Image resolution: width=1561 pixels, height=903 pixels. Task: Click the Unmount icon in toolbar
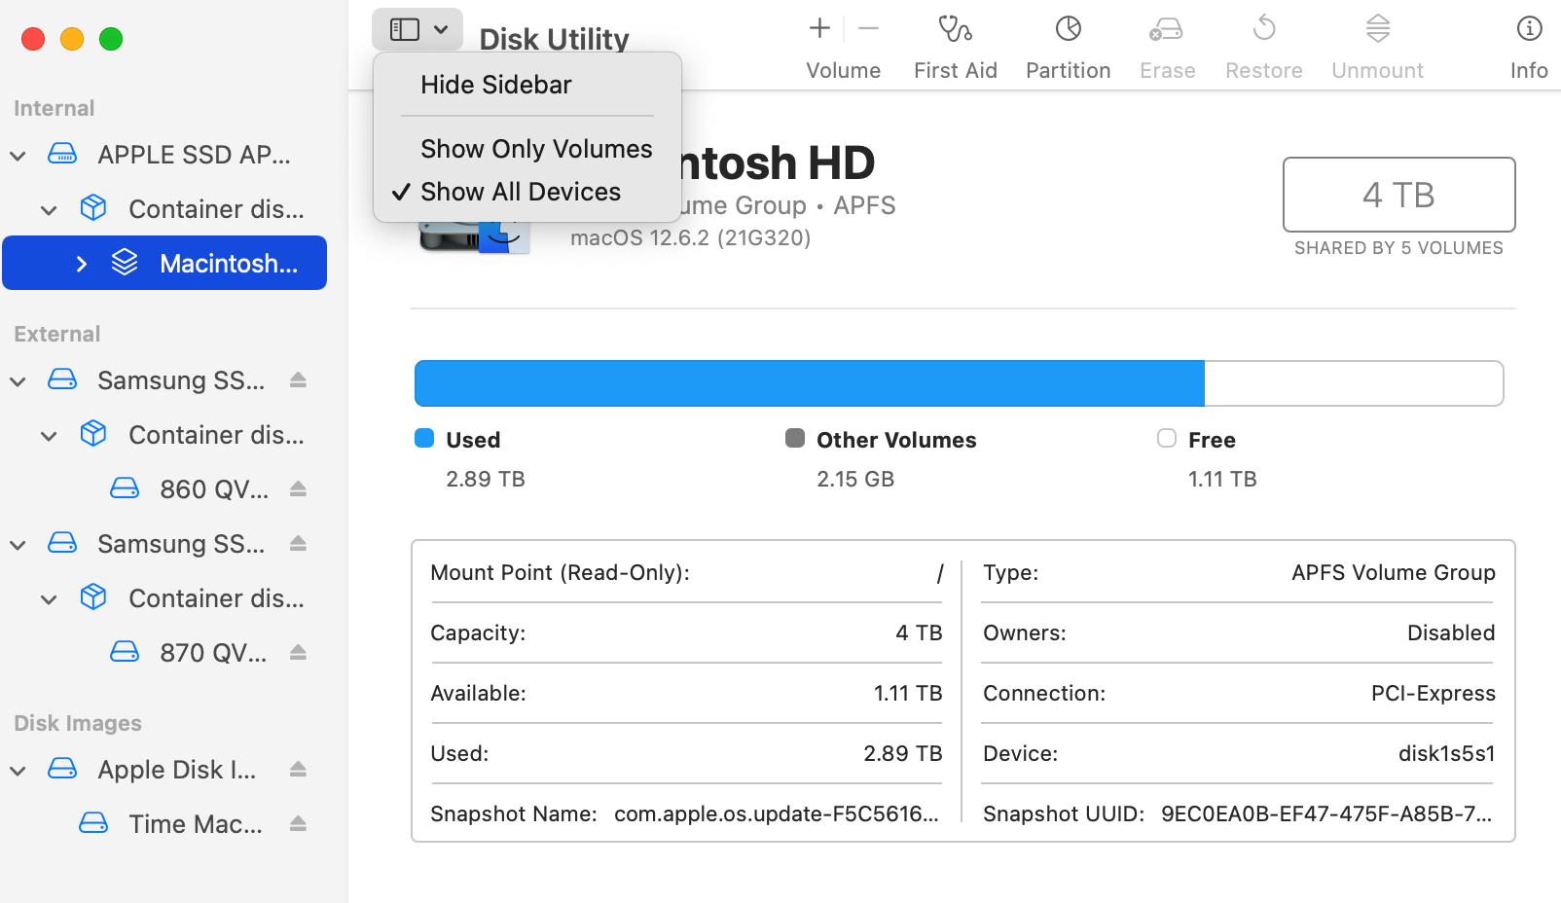tap(1377, 28)
